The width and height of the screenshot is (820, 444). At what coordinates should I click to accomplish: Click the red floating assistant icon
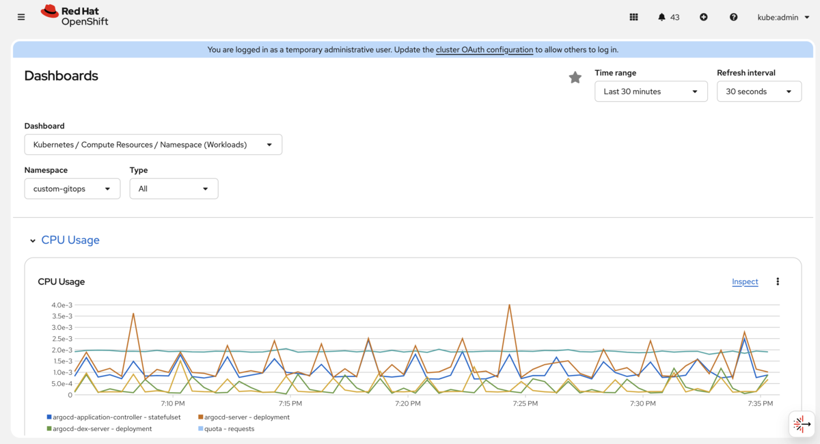801,424
